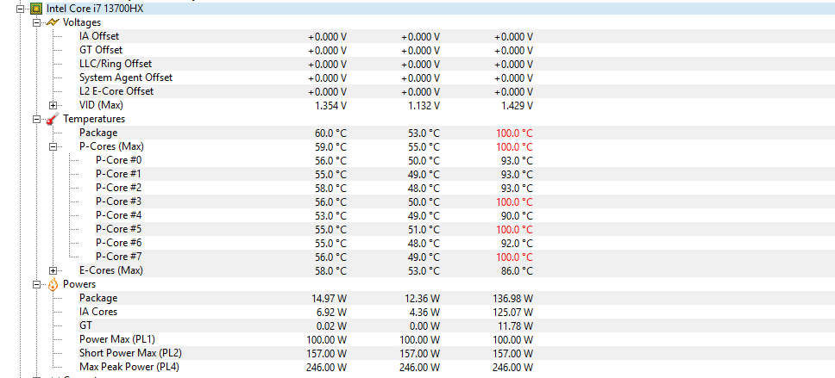The width and height of the screenshot is (835, 378).
Task: Click the Powers flame icon
Action: [53, 284]
